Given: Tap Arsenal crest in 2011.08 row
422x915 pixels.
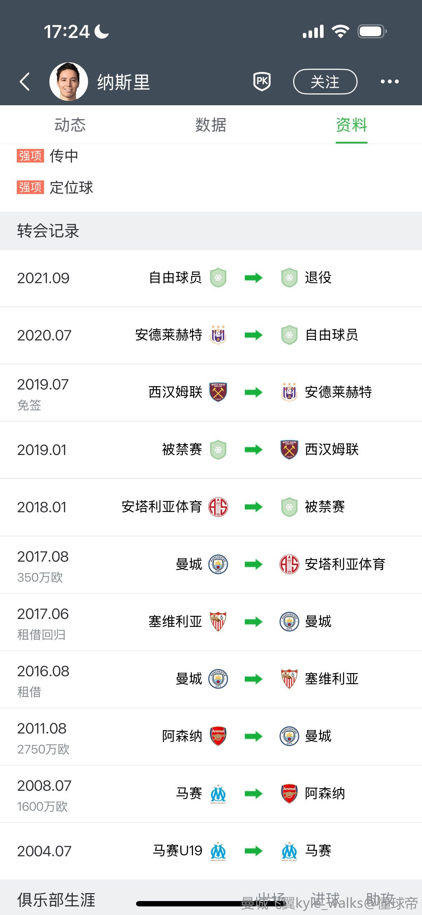Looking at the screenshot, I should tap(218, 736).
